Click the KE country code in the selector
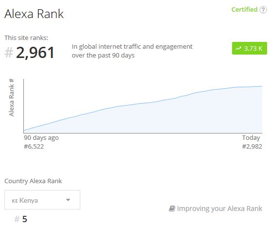This screenshot has width=271, height=229. point(15,201)
